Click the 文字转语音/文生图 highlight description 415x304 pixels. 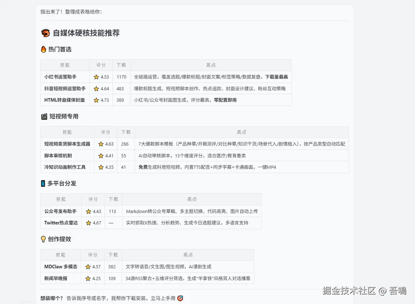coord(169,267)
